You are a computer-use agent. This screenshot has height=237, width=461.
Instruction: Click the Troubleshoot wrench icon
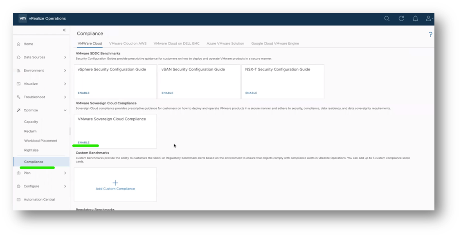(18, 97)
